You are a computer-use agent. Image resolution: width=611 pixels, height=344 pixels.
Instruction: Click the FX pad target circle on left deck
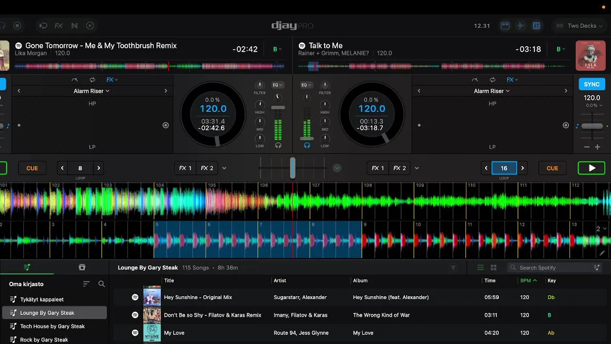(x=166, y=125)
